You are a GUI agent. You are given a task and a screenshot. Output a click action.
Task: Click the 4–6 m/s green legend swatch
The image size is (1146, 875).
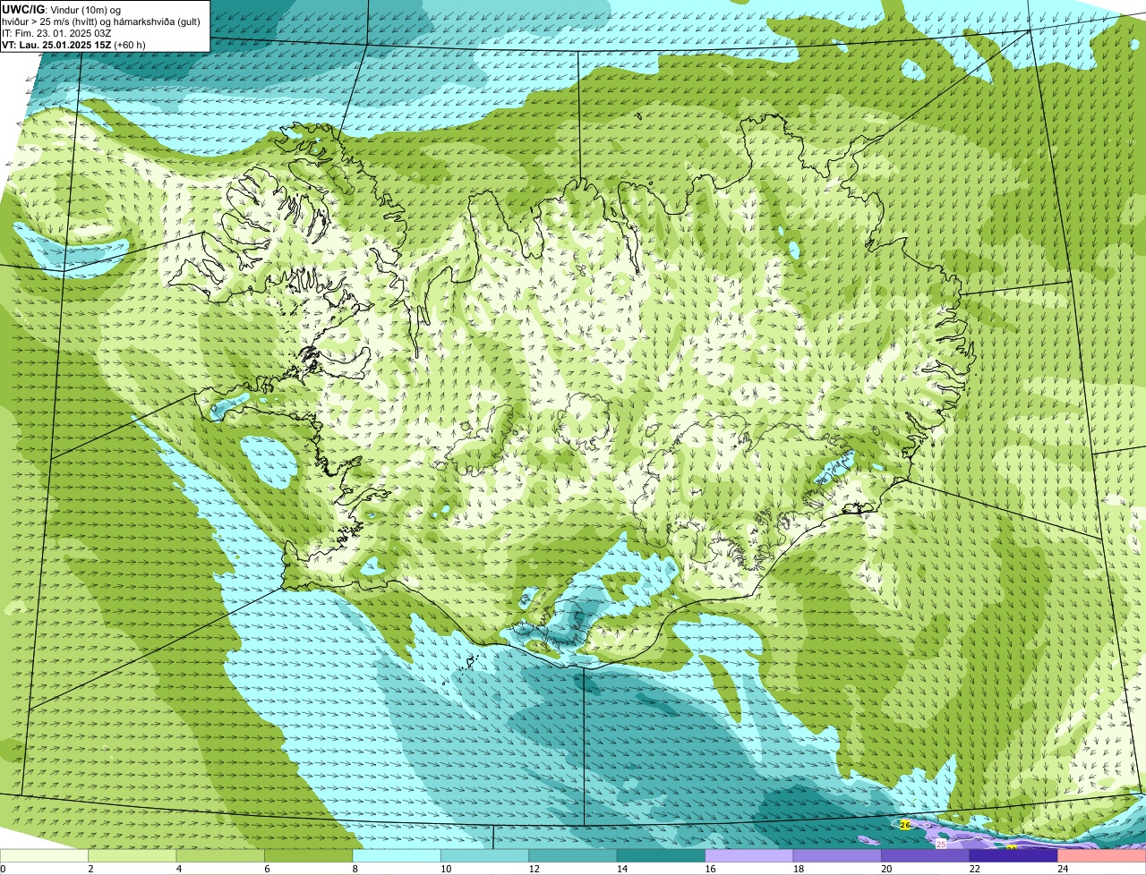220,855
